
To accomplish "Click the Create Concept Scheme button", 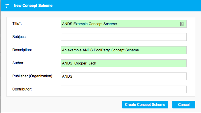I will (x=145, y=104).
